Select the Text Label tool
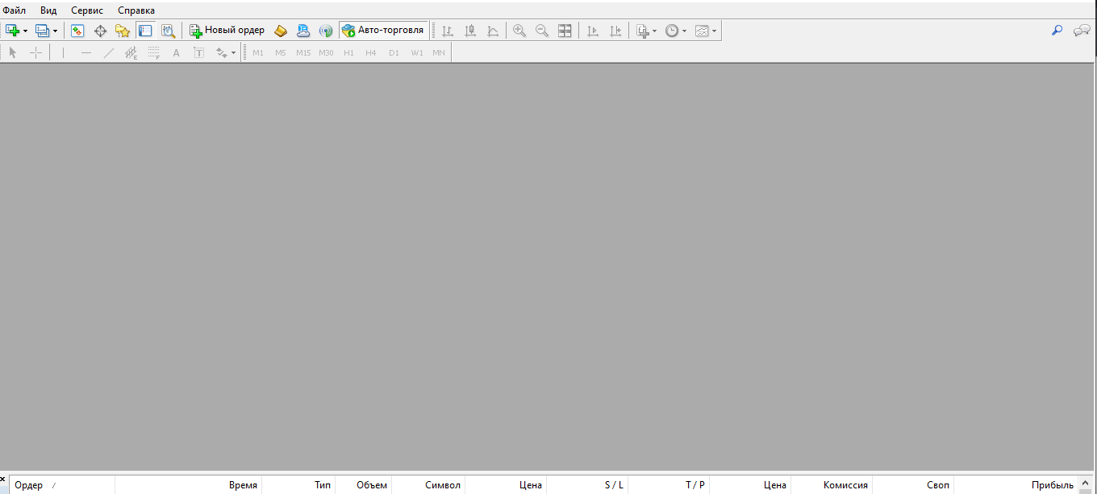This screenshot has width=1097, height=494. (198, 53)
